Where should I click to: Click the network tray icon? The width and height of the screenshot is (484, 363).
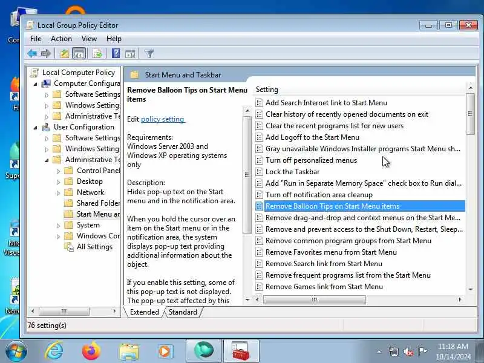394,352
